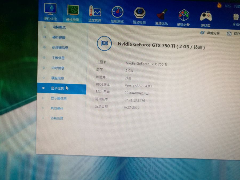Select 电脑概览 in sidebar
The width and height of the screenshot is (240, 180).
pyautogui.click(x=59, y=27)
